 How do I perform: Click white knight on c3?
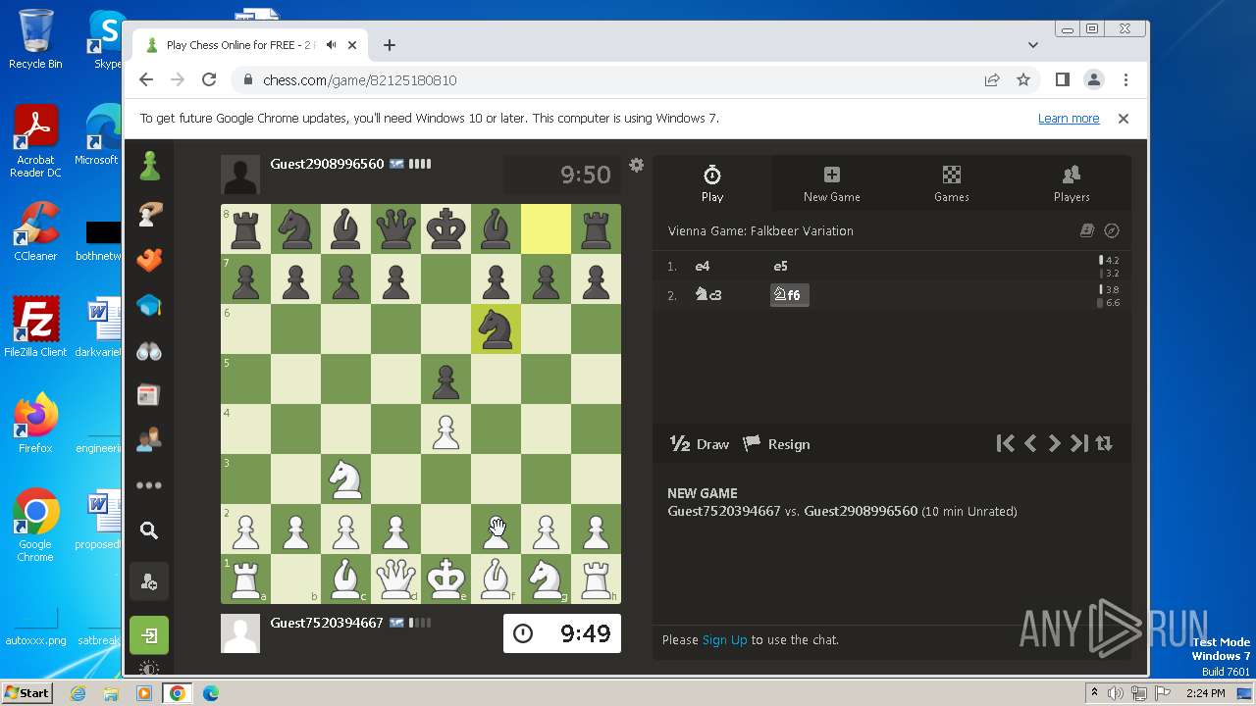pos(346,479)
